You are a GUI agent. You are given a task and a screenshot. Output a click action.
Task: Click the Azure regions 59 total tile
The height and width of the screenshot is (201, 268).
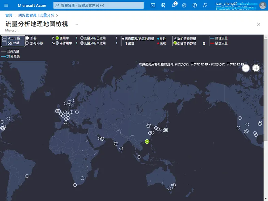[x=13, y=41]
